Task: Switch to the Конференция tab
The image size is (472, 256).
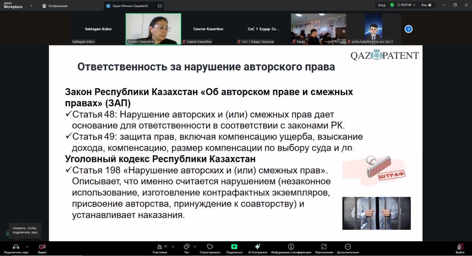Action: tap(55, 6)
